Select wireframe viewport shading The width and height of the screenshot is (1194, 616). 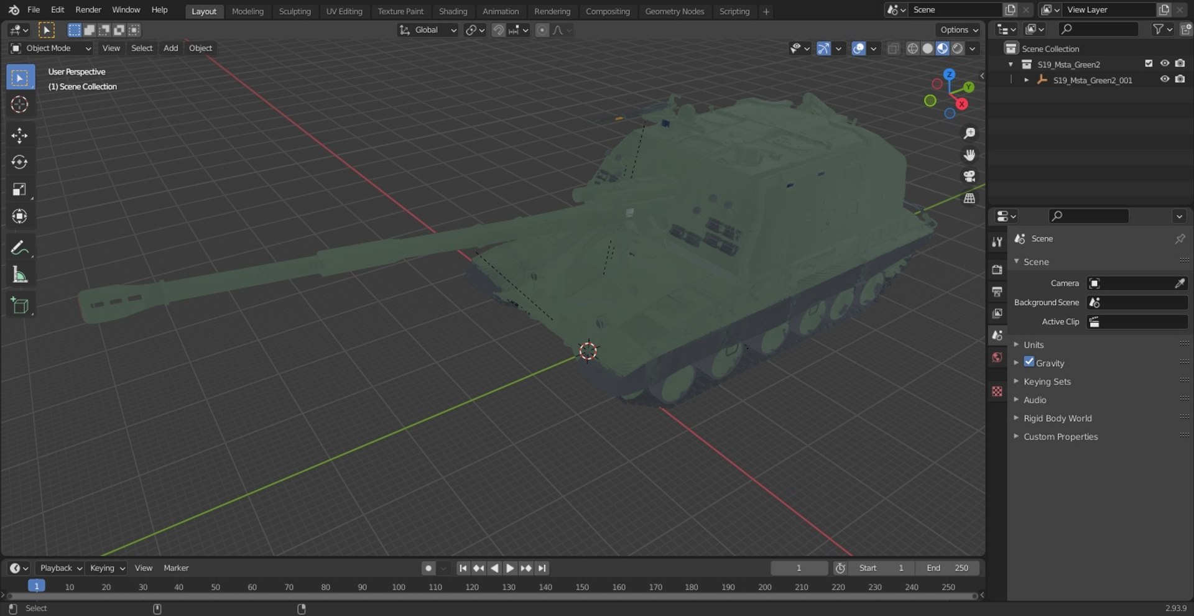(912, 48)
